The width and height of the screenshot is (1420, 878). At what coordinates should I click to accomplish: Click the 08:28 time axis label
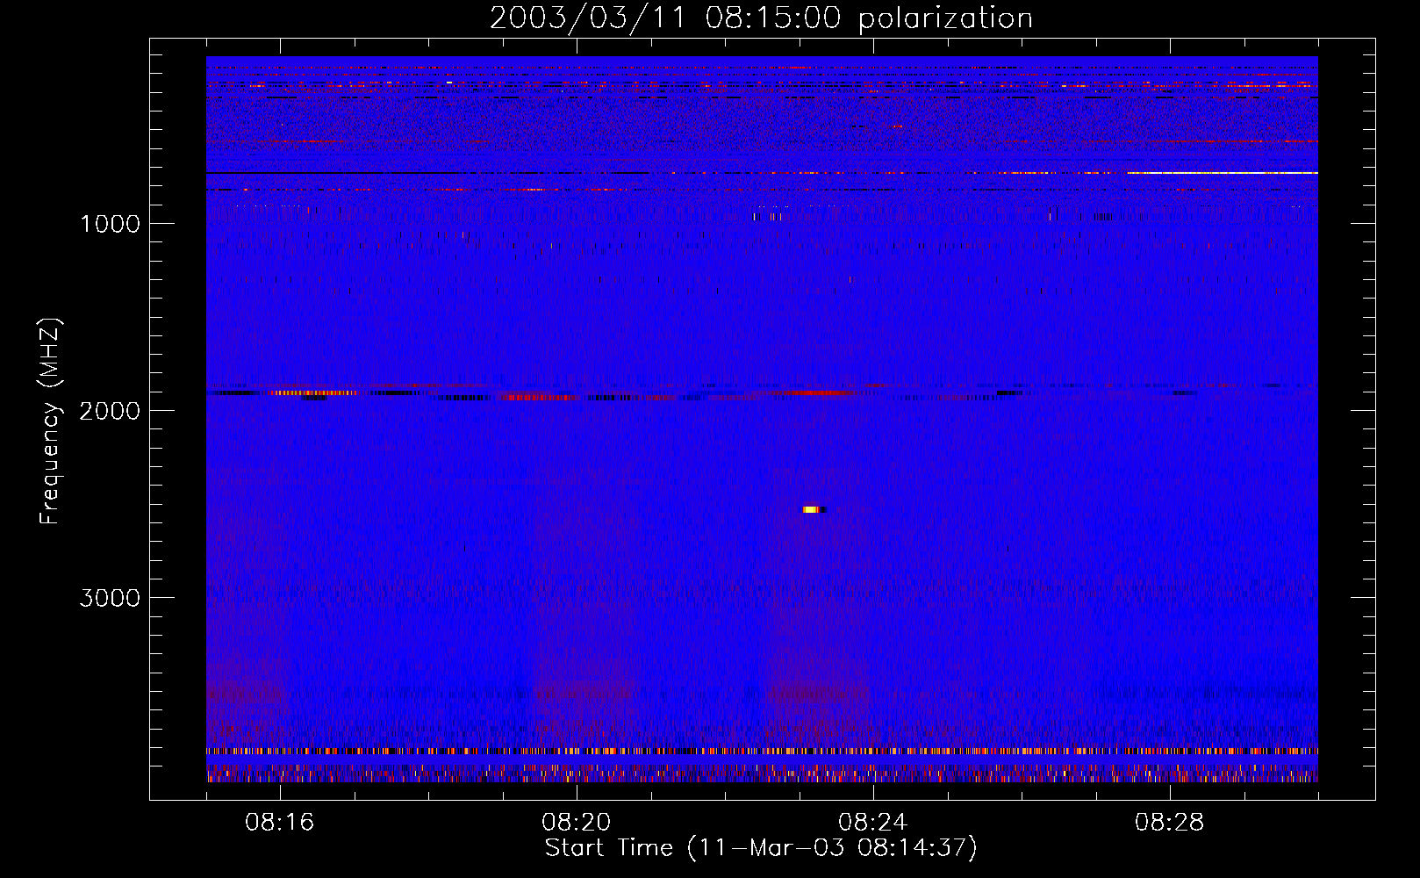1170,823
